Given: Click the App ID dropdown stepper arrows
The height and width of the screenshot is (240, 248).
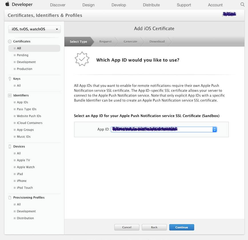Looking at the screenshot, I should (215, 129).
